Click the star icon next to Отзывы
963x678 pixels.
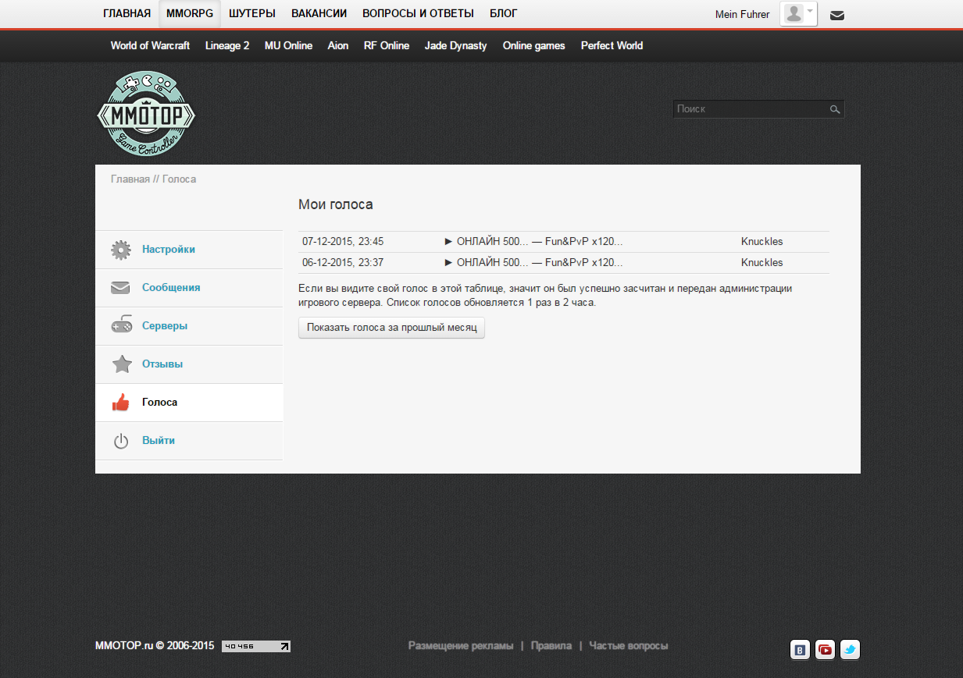121,364
